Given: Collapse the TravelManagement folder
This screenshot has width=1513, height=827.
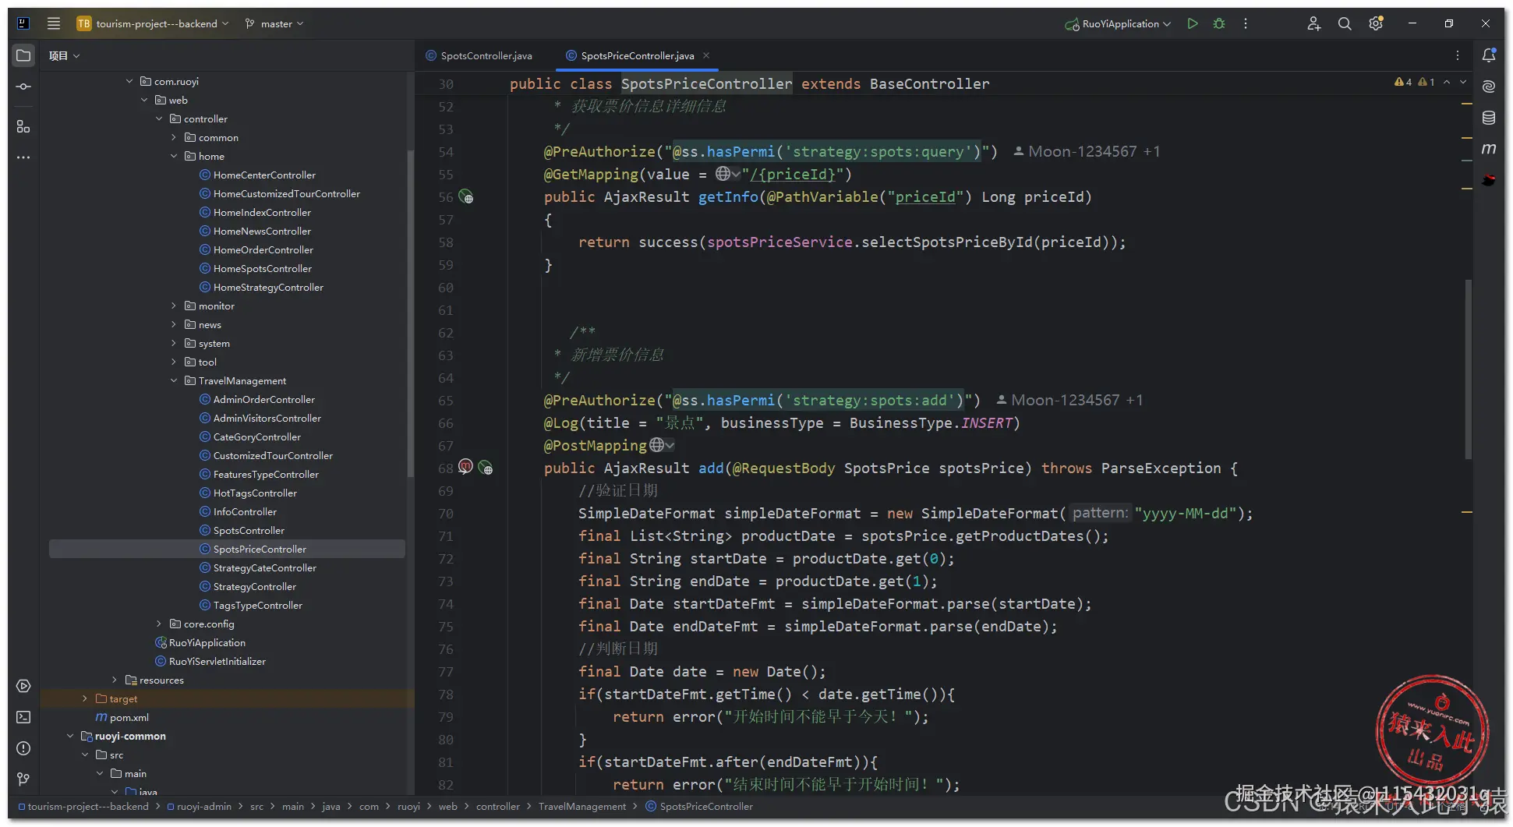Looking at the screenshot, I should pos(174,380).
